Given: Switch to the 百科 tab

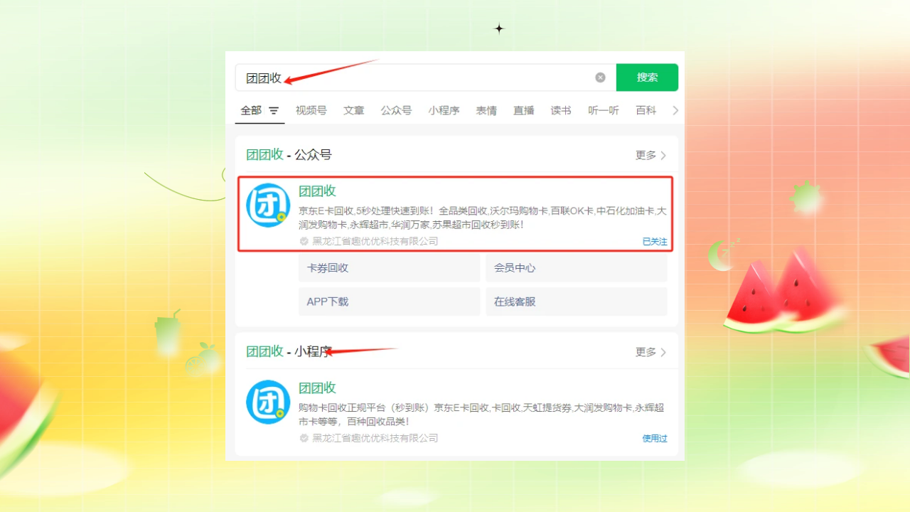Looking at the screenshot, I should (x=646, y=110).
